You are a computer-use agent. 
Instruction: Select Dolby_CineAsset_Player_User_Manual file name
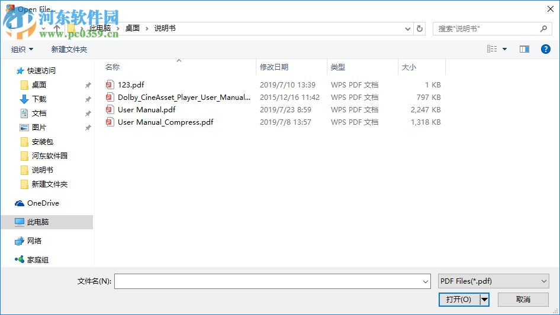[x=184, y=97]
